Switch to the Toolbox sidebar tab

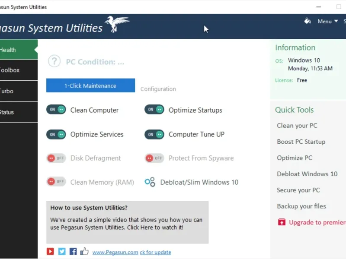19,70
